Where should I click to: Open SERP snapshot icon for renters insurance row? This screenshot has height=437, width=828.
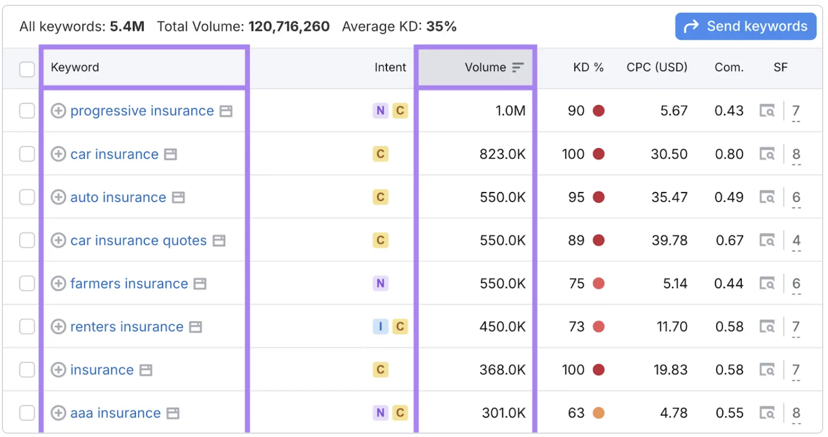click(767, 327)
